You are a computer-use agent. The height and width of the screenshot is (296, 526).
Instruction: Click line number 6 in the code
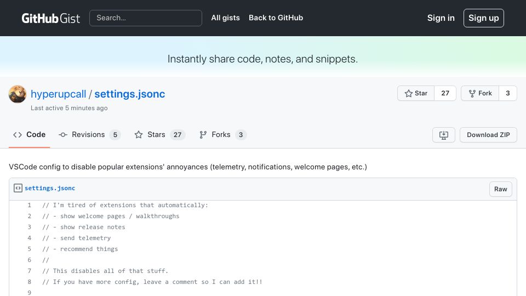(29, 260)
